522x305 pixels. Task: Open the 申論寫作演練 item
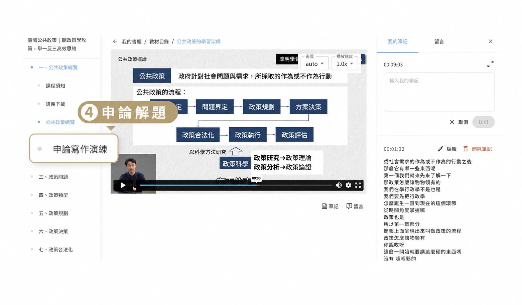click(74, 149)
